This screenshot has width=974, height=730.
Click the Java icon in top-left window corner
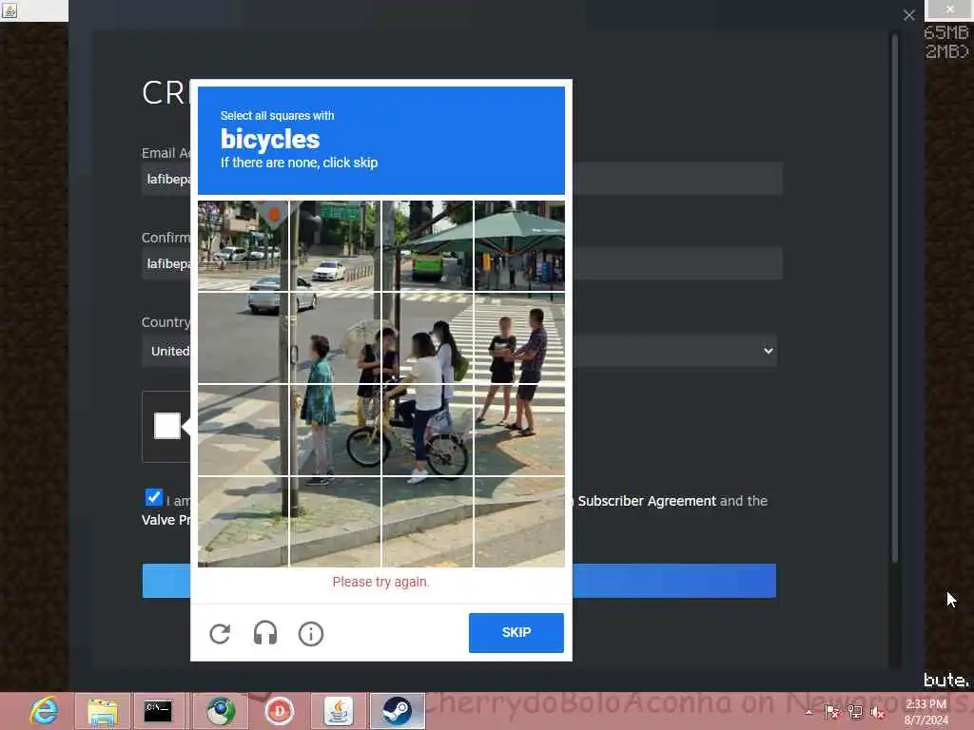click(x=10, y=10)
